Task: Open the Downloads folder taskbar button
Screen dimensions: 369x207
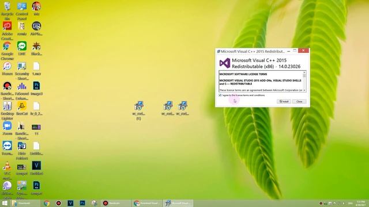Action: (25, 203)
